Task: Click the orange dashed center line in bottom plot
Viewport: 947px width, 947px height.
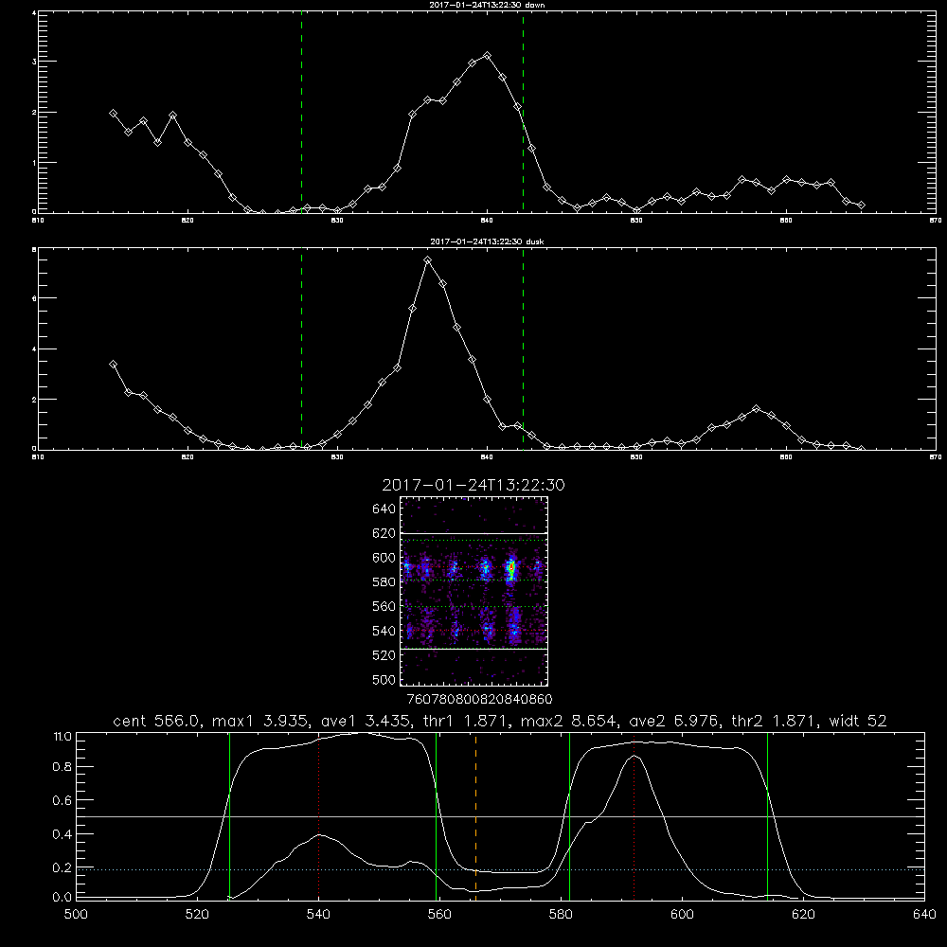Action: click(476, 815)
